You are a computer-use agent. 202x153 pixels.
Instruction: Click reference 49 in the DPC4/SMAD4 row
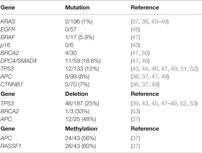(x=145, y=61)
